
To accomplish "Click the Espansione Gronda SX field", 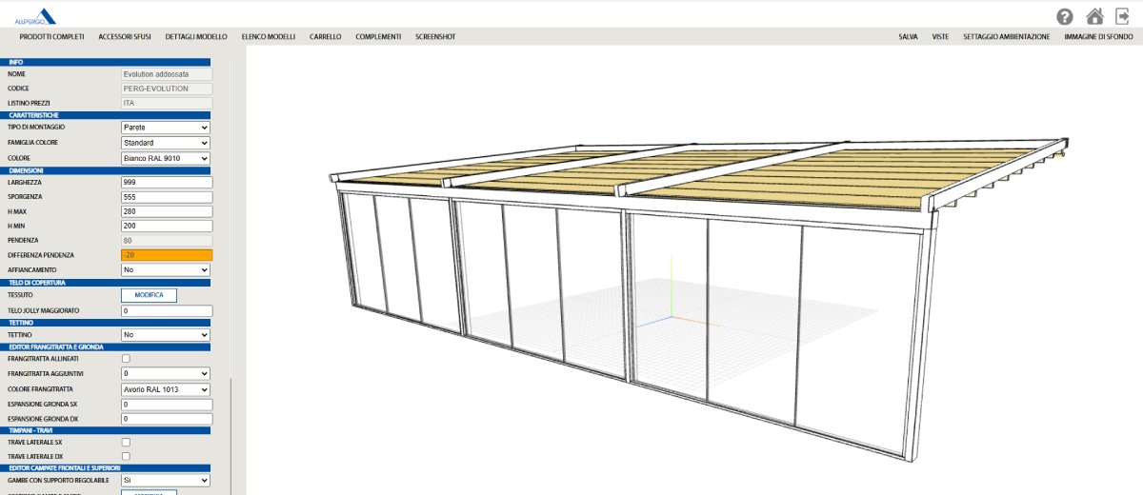I will tap(167, 404).
